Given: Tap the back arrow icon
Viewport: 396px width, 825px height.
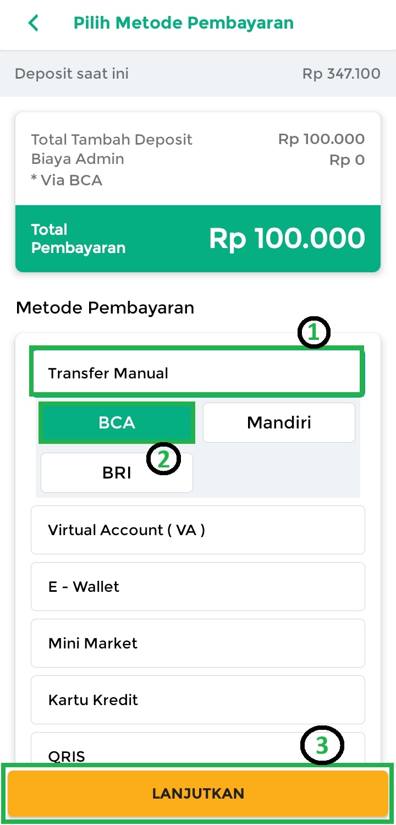Looking at the screenshot, I should click(x=34, y=24).
